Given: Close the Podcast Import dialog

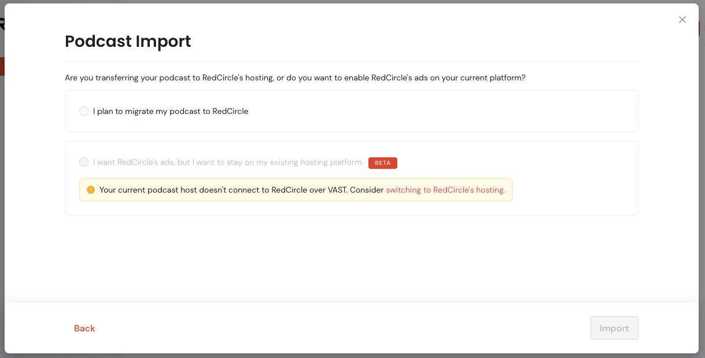Looking at the screenshot, I should (x=682, y=20).
